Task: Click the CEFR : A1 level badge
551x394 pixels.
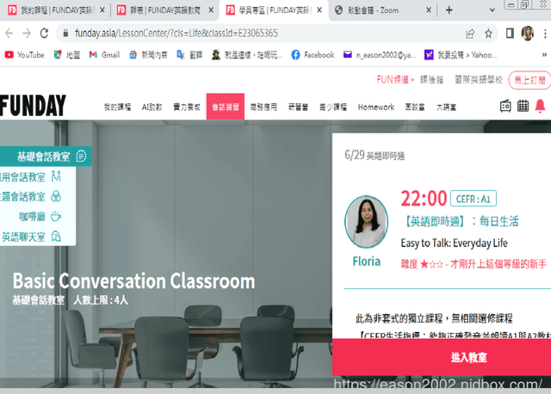Action: pos(474,199)
